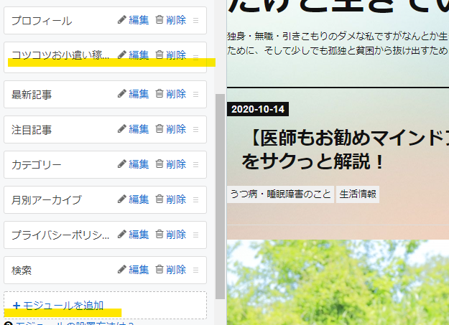The image size is (449, 325).
Task: Click the 月別アーカイブ reorder handle icon
Action: click(196, 200)
